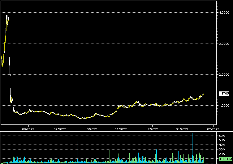Click the 09/2022 date label

point(60,129)
